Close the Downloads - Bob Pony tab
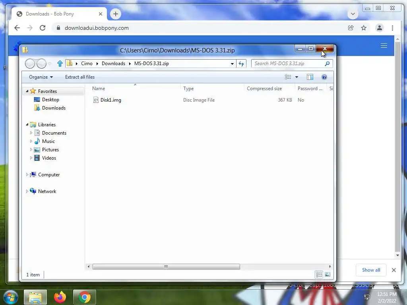This screenshot has width=407, height=305. click(x=101, y=14)
